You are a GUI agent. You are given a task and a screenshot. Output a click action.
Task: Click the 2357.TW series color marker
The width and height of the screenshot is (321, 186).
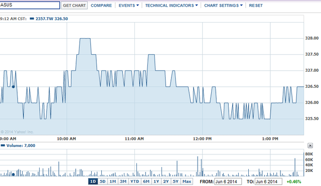(x=32, y=19)
